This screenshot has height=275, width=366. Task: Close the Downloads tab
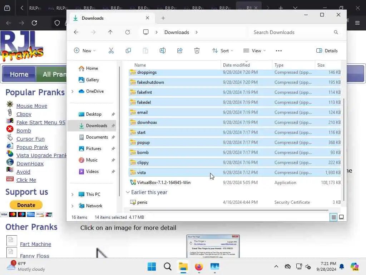(147, 18)
